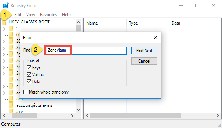Image resolution: width=222 pixels, height=128 pixels.
Task: Click the Find what text field
Action: (87, 50)
